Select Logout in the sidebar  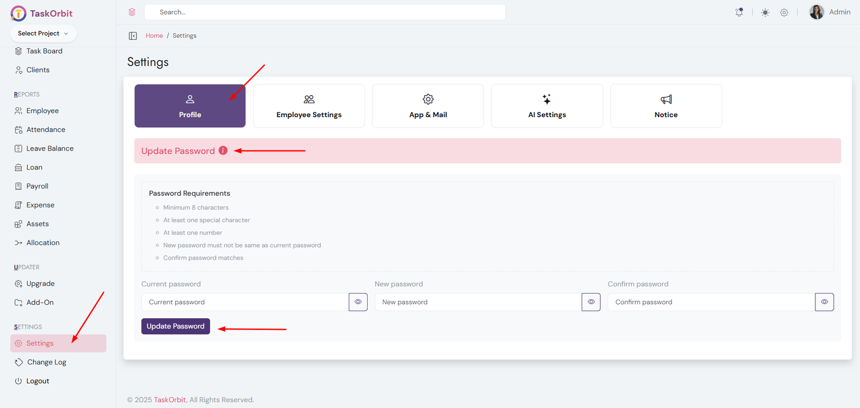click(38, 381)
